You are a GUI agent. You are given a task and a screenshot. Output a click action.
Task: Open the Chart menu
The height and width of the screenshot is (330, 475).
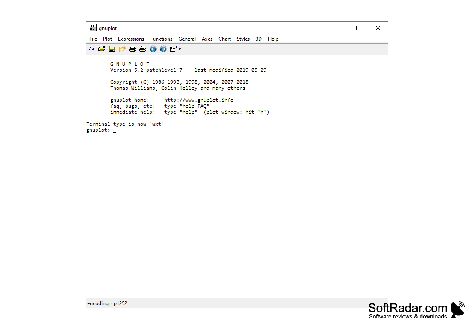point(224,39)
